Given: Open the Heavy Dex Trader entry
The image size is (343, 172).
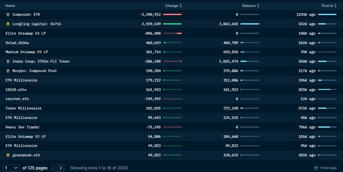Looking at the screenshot, I should point(22,127).
